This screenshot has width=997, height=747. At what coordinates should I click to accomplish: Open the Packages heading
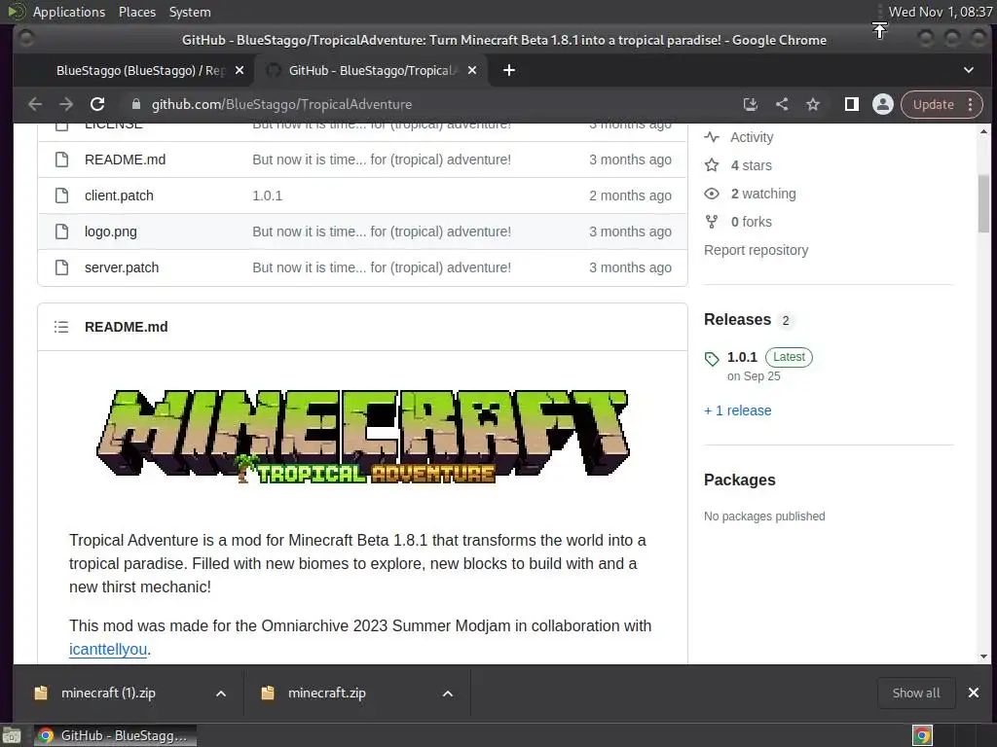click(740, 480)
